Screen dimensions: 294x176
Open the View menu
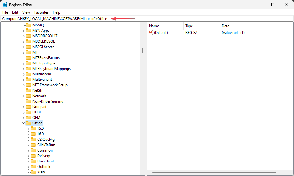26,12
